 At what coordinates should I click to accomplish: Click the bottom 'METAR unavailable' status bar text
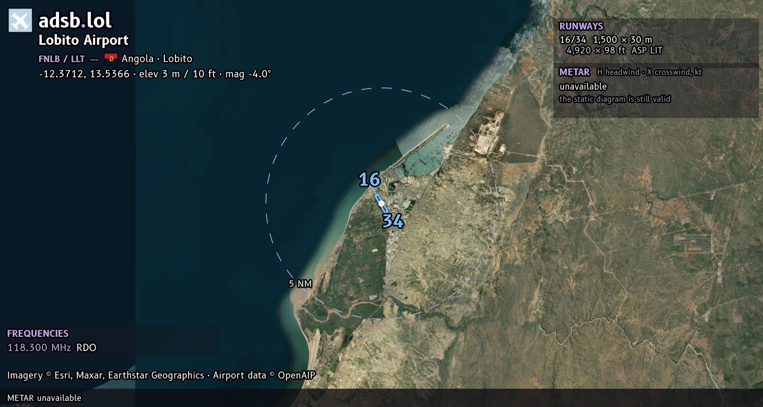[44, 398]
